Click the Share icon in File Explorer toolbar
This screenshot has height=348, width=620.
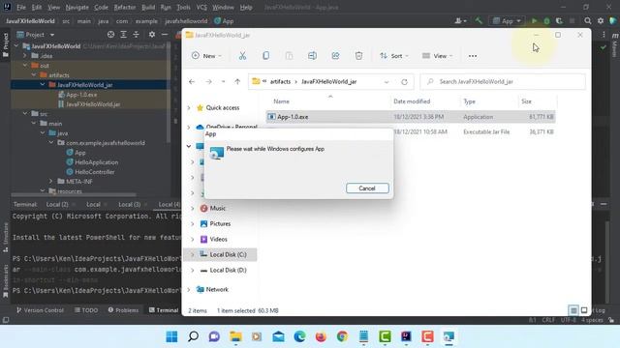(335, 56)
